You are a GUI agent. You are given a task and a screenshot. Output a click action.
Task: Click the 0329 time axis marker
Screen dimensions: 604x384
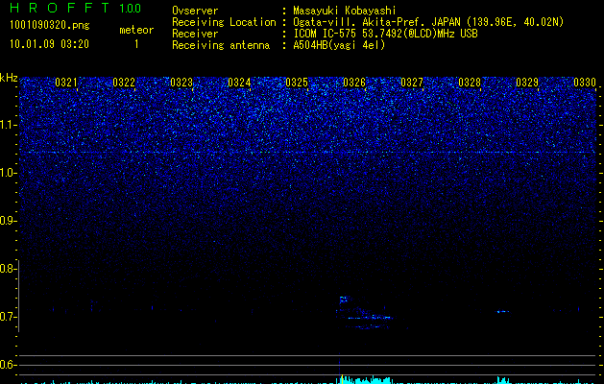click(x=526, y=83)
